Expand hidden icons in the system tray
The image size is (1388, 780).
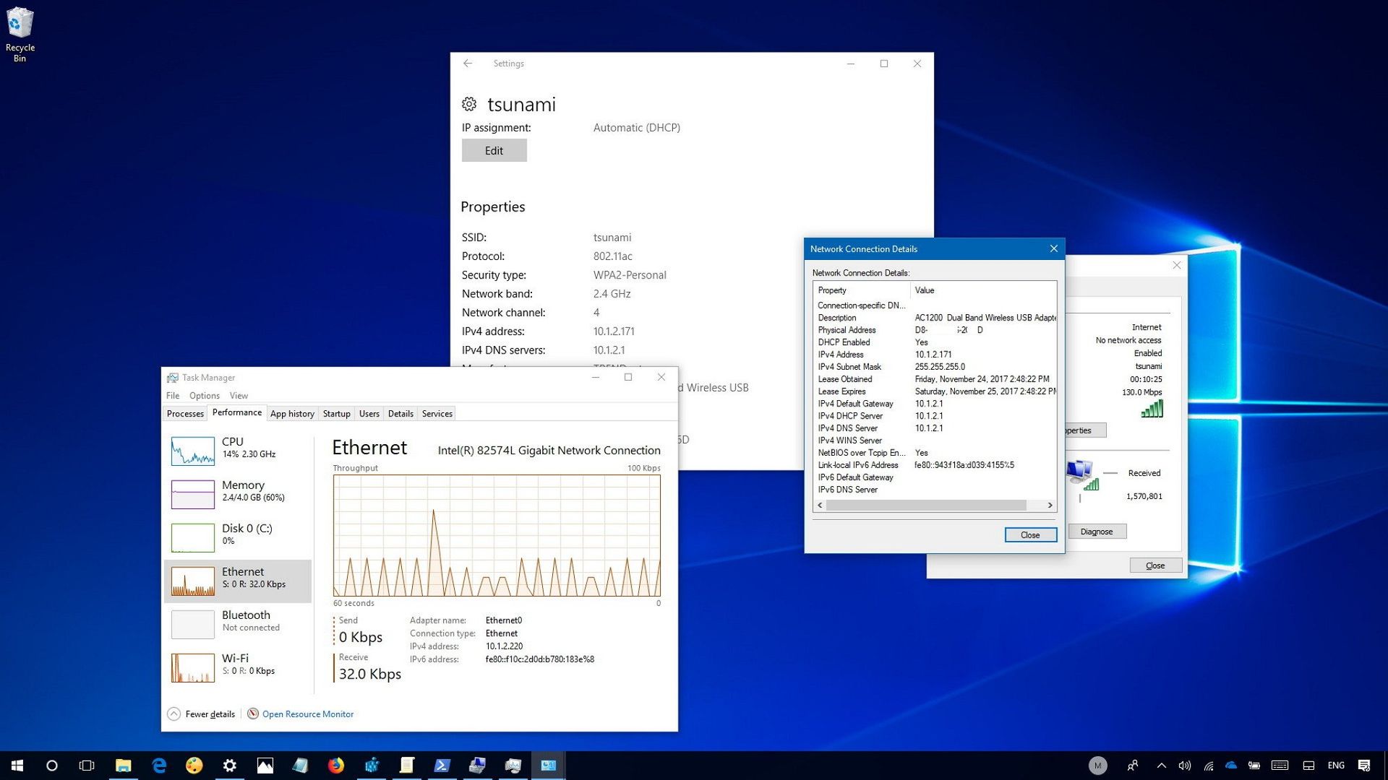point(1162,765)
